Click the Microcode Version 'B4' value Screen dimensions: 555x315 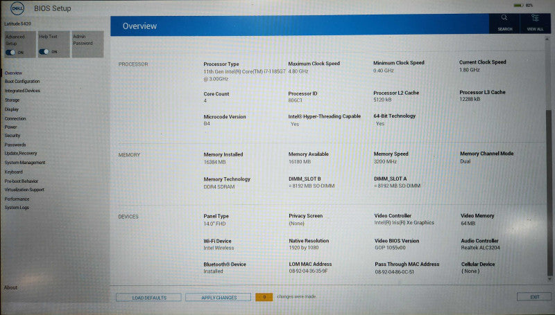pos(207,124)
